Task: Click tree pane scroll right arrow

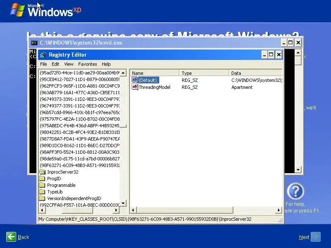Action: [x=116, y=210]
